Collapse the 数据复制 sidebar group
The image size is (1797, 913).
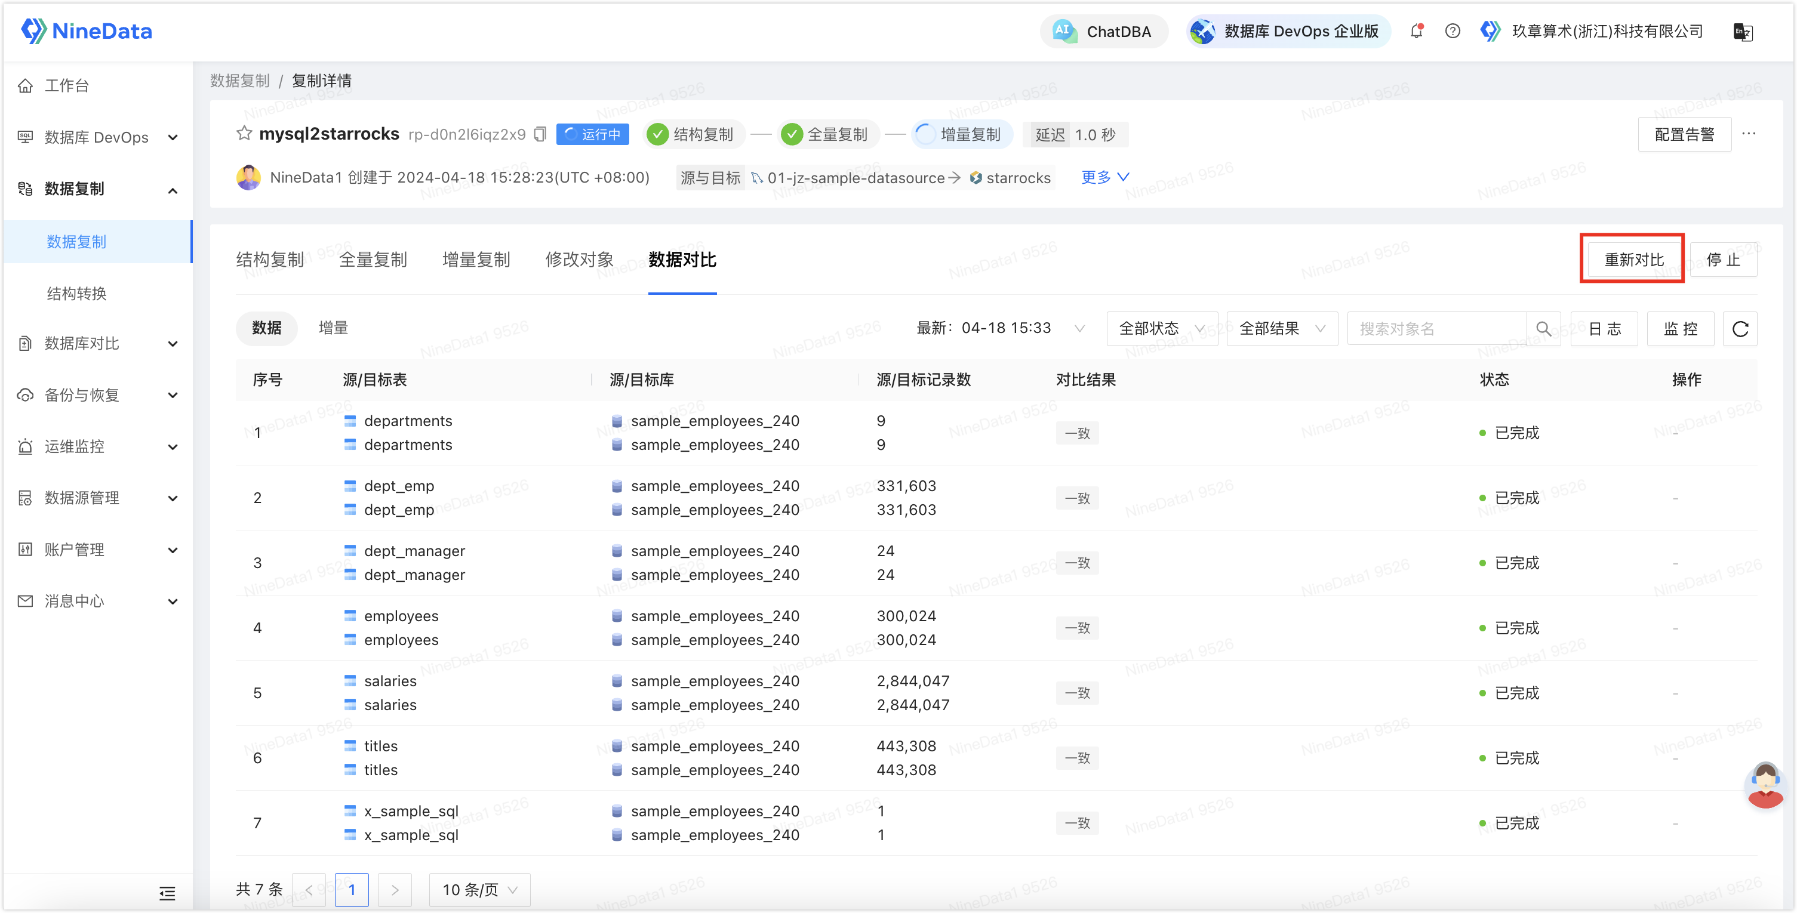pyautogui.click(x=98, y=189)
